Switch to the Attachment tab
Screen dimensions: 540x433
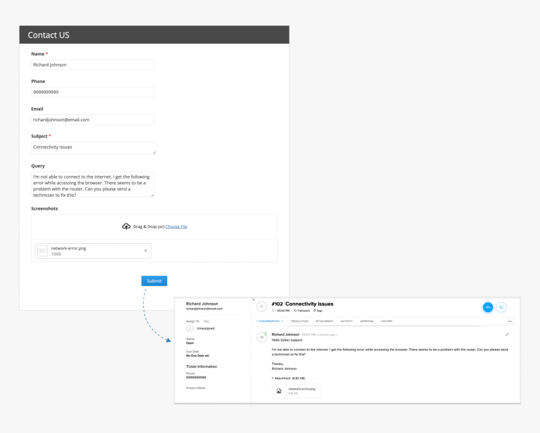(x=323, y=321)
